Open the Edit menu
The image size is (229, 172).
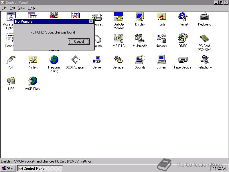(12, 8)
